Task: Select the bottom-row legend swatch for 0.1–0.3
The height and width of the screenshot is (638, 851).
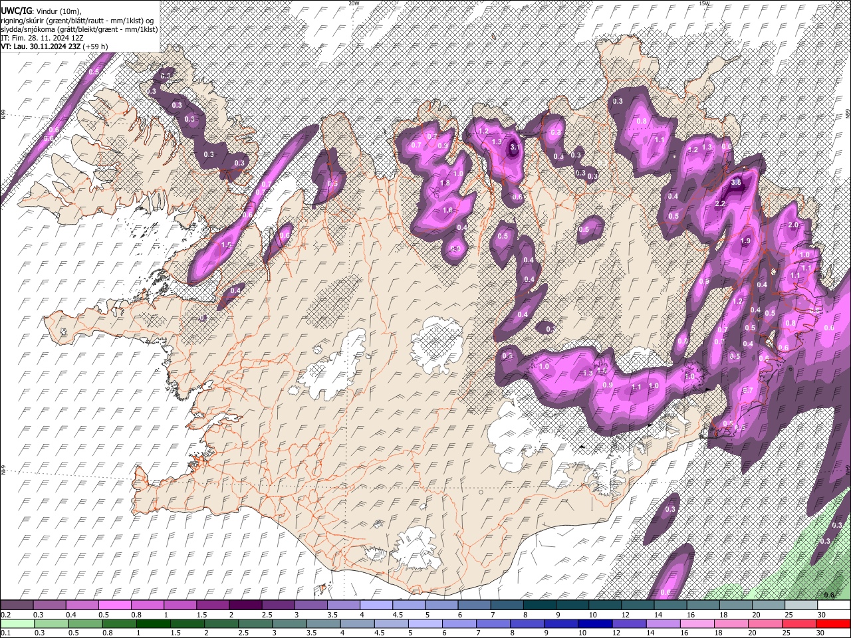Action: point(17,623)
